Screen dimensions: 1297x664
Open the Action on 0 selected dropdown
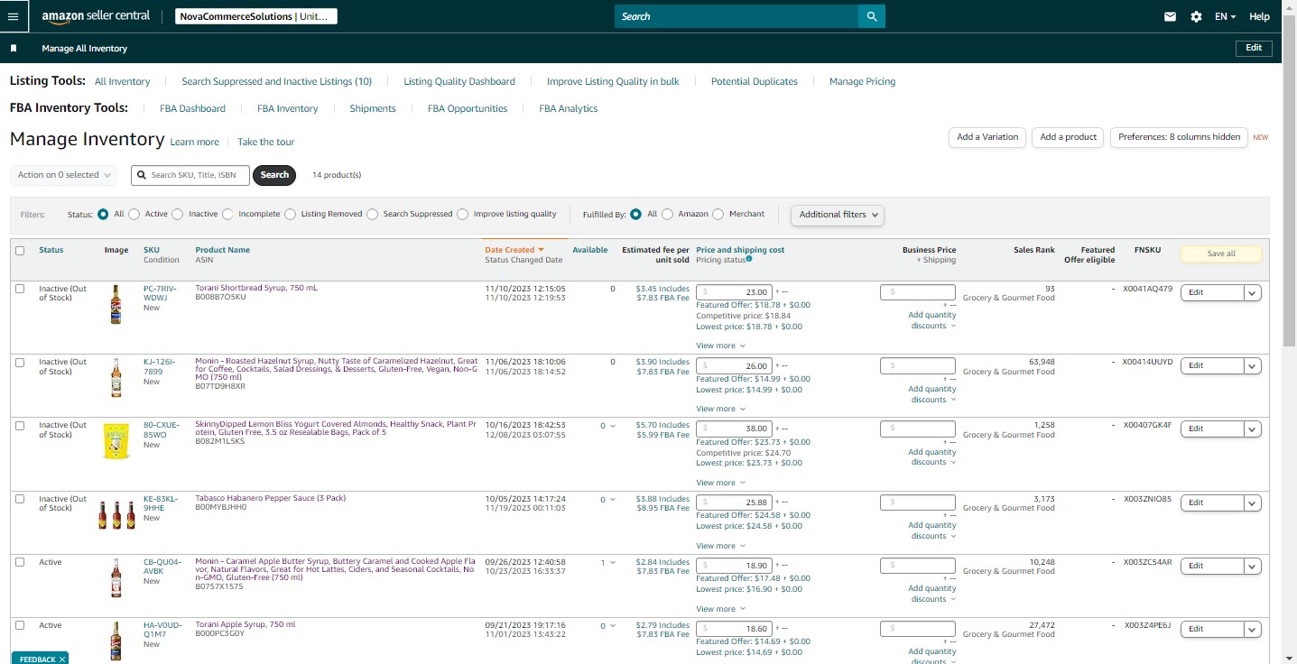click(64, 175)
